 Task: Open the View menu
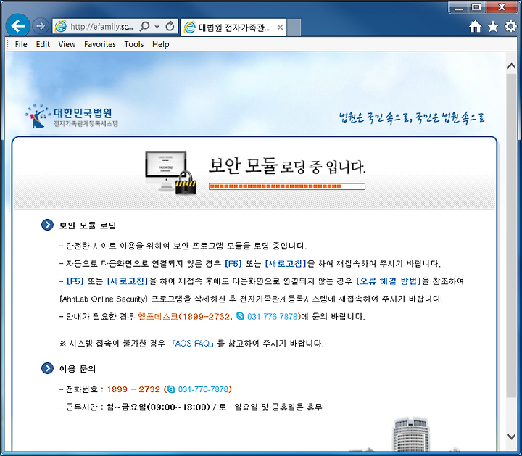[67, 44]
